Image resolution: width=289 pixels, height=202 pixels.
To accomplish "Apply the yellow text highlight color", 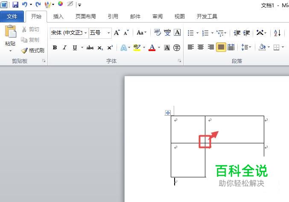I will coord(137,48).
